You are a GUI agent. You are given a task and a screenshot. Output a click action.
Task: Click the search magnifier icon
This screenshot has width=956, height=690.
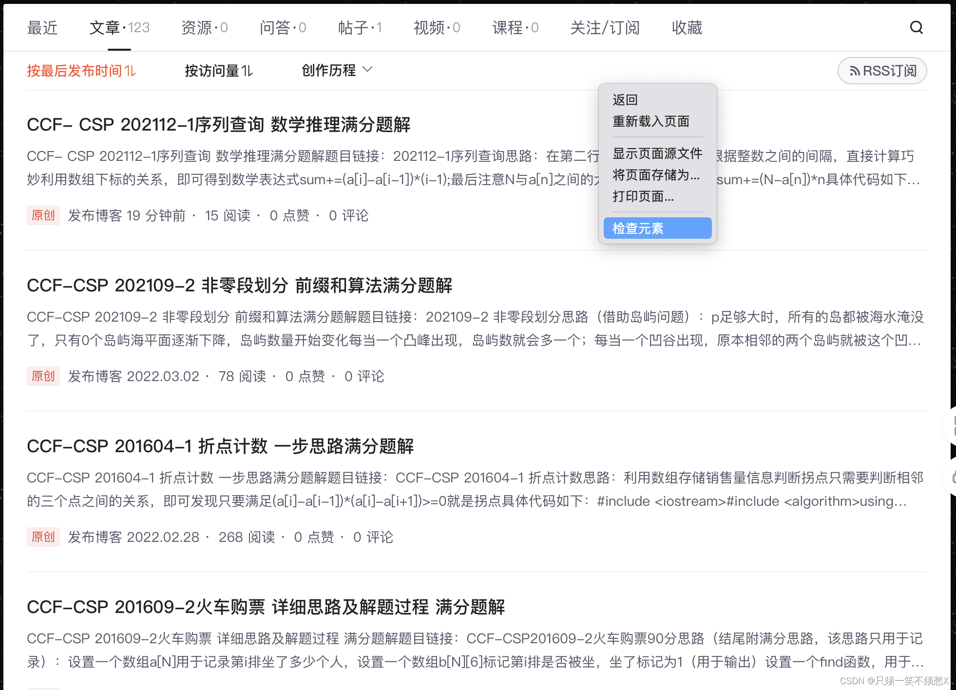pos(916,27)
